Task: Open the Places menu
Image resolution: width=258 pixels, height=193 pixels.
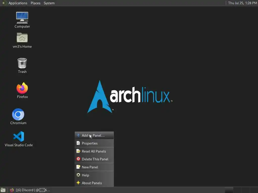Action: (x=35, y=3)
